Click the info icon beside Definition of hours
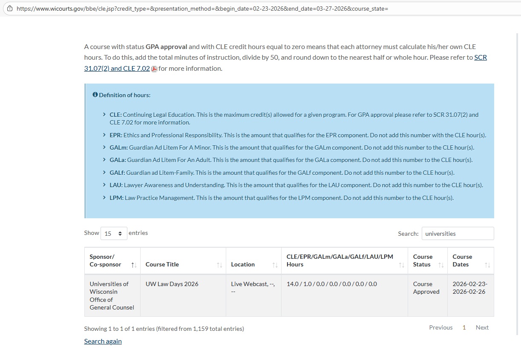This screenshot has width=521, height=350. [95, 95]
